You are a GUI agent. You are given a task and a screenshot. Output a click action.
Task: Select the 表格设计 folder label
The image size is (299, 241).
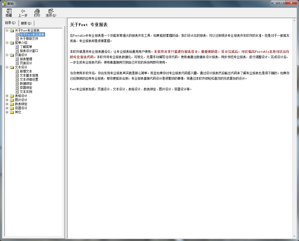click(21, 96)
